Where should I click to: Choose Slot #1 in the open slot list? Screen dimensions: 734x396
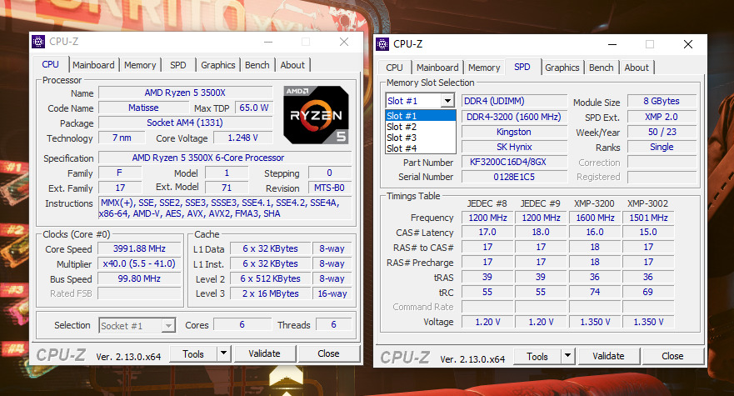(421, 116)
